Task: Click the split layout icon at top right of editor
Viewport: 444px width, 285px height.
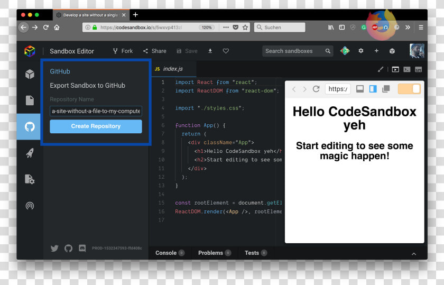Action: [418, 69]
